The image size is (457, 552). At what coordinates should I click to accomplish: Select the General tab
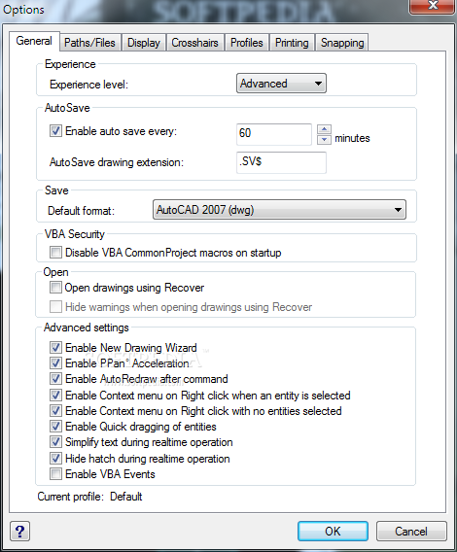[x=34, y=41]
